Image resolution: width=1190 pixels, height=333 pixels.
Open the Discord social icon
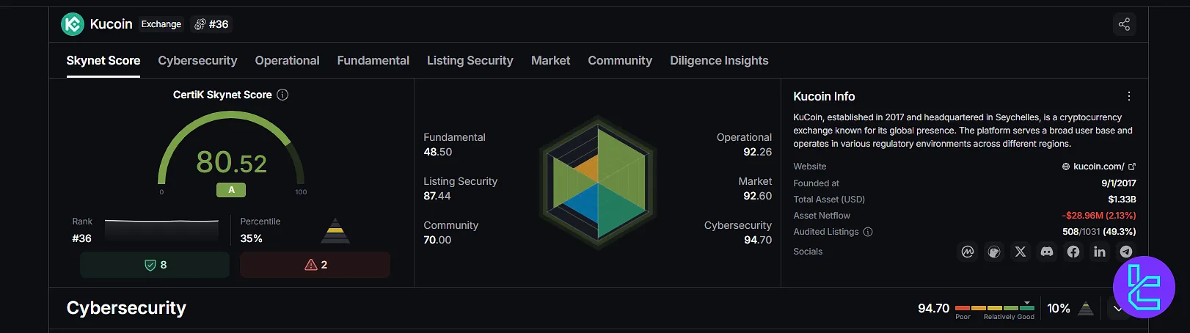tap(1047, 252)
